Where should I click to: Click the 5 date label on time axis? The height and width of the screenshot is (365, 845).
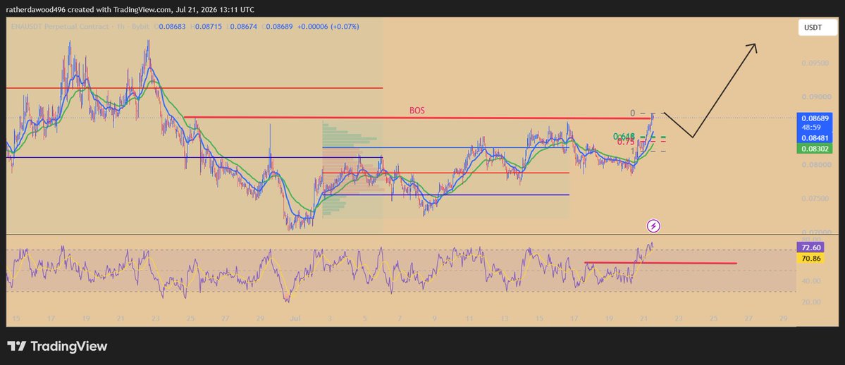365,318
